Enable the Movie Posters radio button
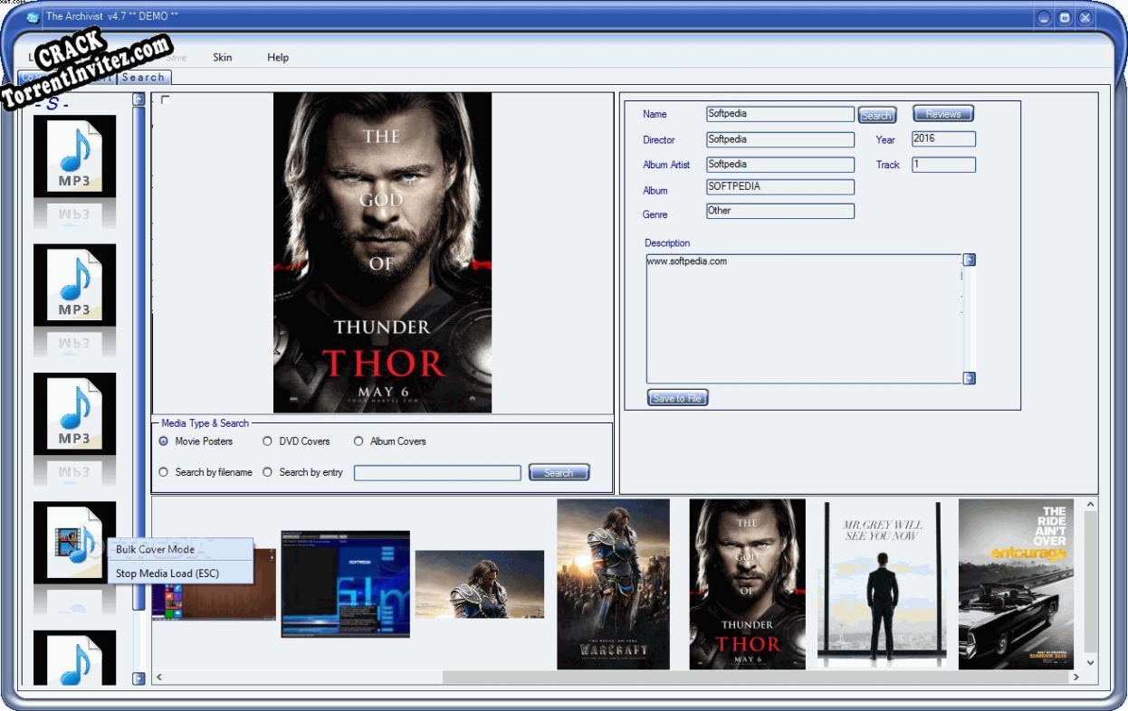This screenshot has height=711, width=1128. tap(163, 441)
